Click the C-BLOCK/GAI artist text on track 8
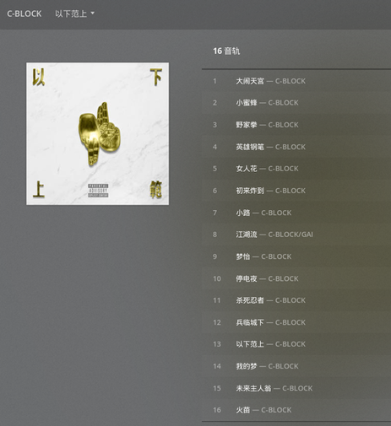The image size is (391, 426). [x=291, y=235]
